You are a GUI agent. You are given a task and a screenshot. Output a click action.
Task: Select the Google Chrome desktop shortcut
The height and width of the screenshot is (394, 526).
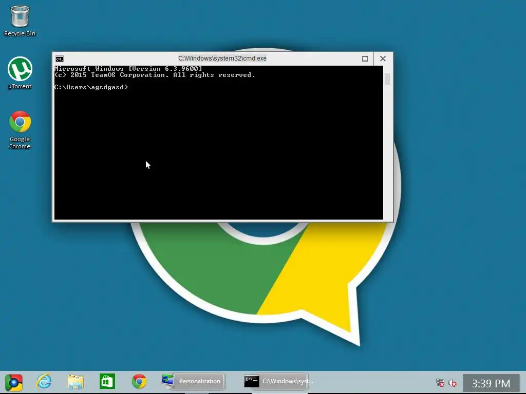20,130
